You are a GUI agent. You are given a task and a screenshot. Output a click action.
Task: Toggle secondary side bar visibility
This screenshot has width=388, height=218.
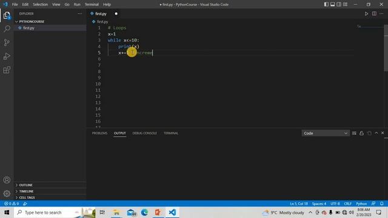pyautogui.click(x=339, y=4)
